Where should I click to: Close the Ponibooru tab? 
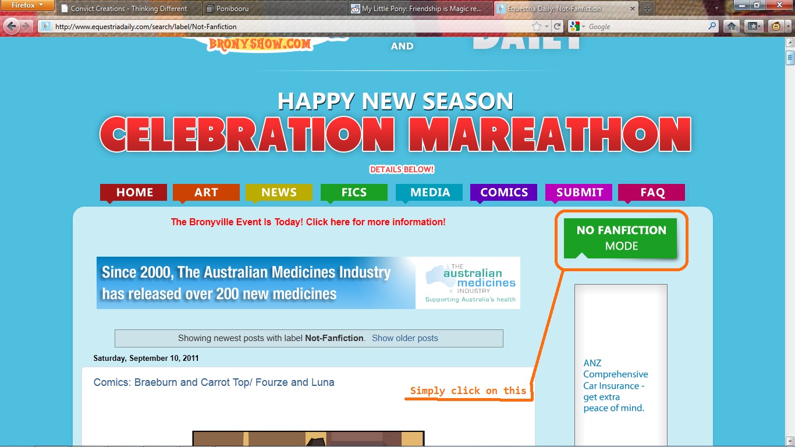coord(339,9)
